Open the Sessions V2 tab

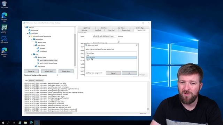coord(39,81)
